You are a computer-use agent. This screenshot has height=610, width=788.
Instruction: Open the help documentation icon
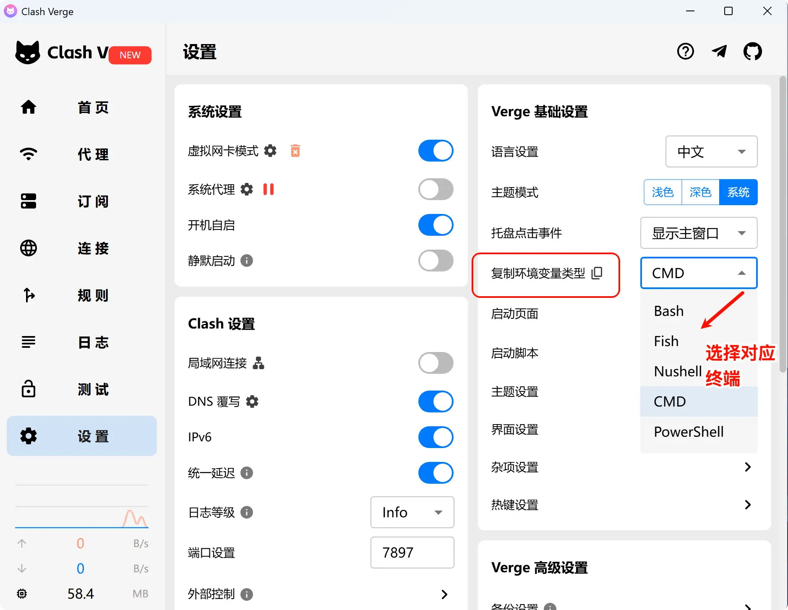[685, 52]
